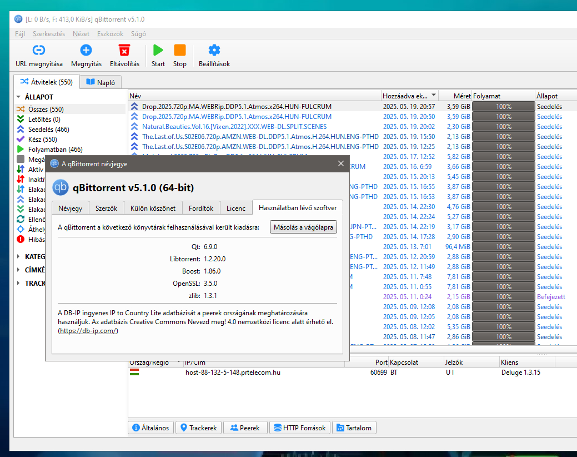Open the Trackerek panel button

coord(199,428)
